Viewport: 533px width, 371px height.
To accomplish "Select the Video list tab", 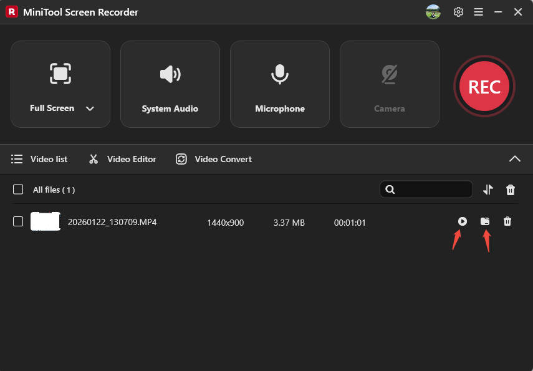I will point(39,159).
